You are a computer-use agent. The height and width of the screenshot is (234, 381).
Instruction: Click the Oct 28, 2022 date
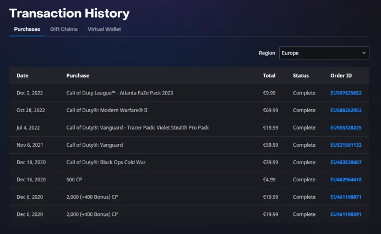[x=31, y=110]
